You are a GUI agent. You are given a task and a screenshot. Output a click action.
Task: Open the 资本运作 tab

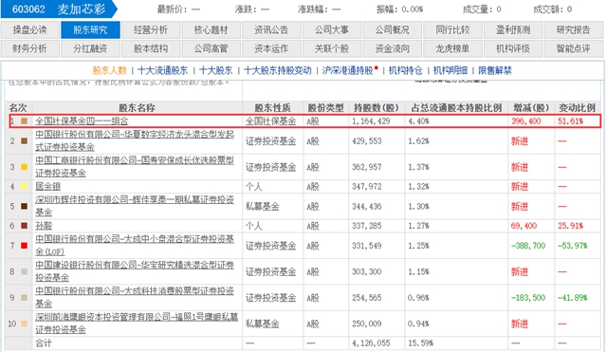[271, 48]
